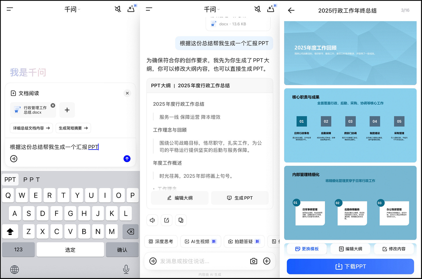Screen dimensions: 422x279
Task: Start dictation with keyboard microphone icon
Action: (x=126, y=269)
